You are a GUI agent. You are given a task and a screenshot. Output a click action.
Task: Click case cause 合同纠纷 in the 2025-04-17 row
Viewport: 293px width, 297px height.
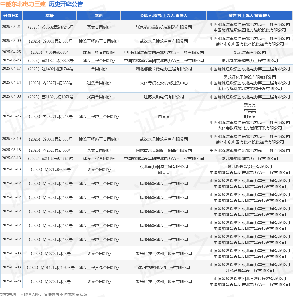pos(99,69)
